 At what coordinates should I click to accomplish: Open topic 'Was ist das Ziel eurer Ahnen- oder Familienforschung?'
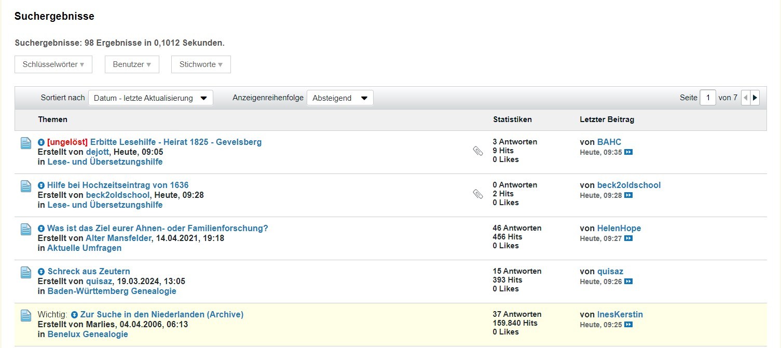157,229
